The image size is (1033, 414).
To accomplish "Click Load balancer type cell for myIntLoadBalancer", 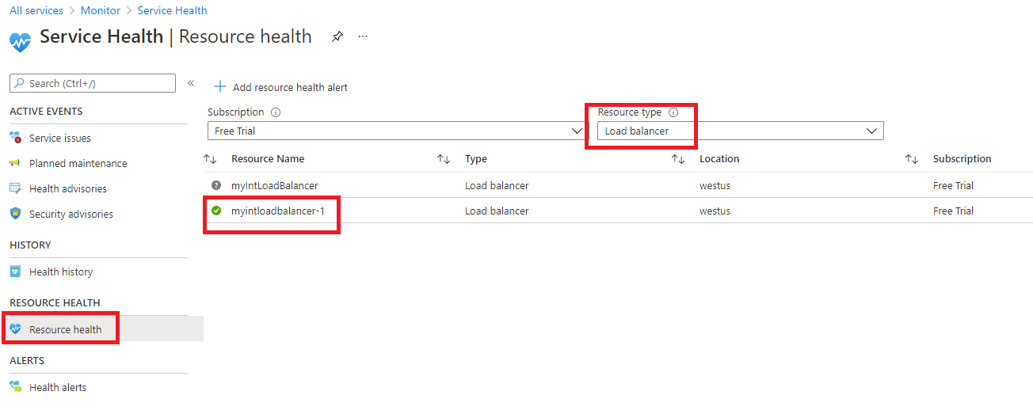I will 497,185.
